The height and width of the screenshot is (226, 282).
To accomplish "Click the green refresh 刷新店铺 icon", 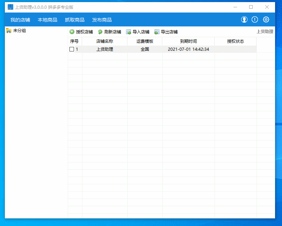I will (x=100, y=32).
